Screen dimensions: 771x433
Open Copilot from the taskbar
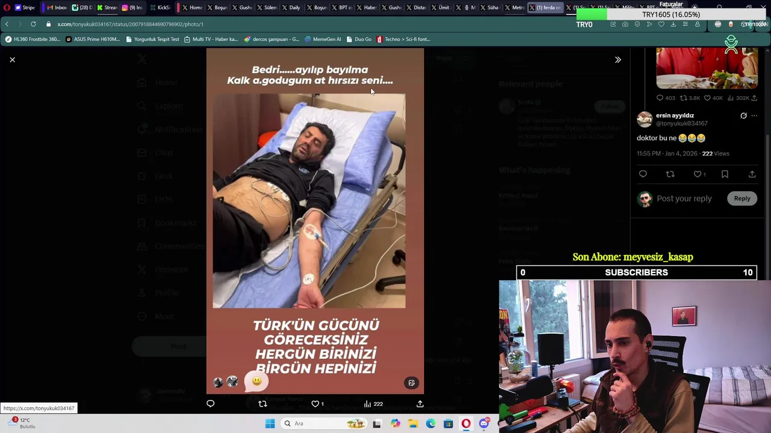click(x=395, y=423)
